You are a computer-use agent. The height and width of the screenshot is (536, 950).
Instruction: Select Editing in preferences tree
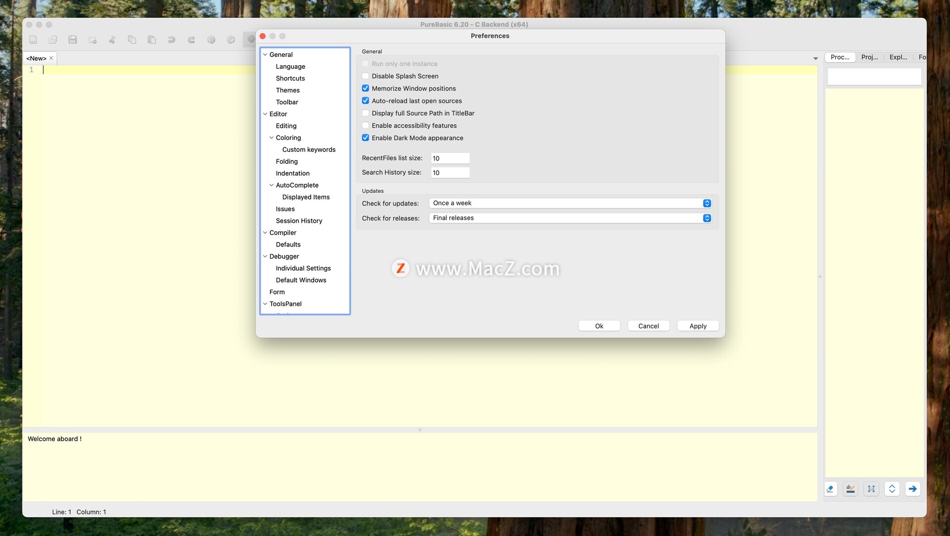(286, 126)
